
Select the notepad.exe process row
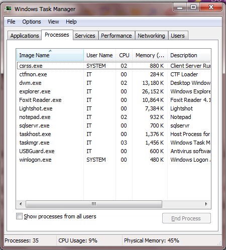click(x=114, y=117)
